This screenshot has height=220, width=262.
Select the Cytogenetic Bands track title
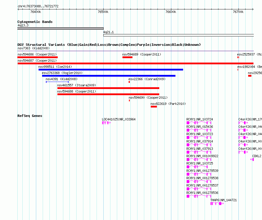click(35, 22)
